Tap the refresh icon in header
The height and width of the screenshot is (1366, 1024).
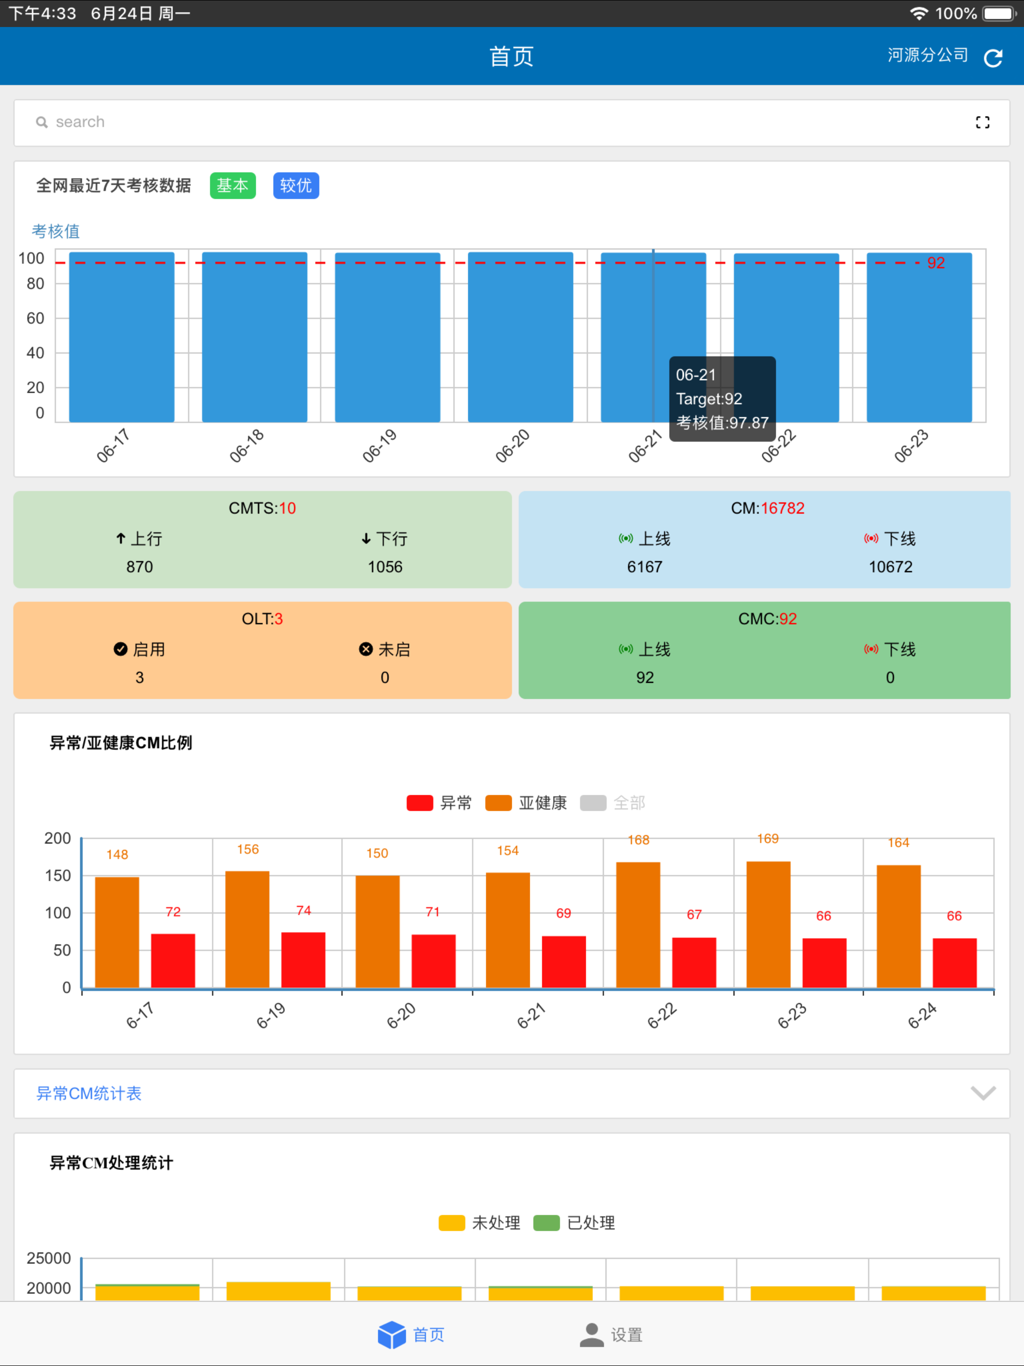[x=992, y=57]
